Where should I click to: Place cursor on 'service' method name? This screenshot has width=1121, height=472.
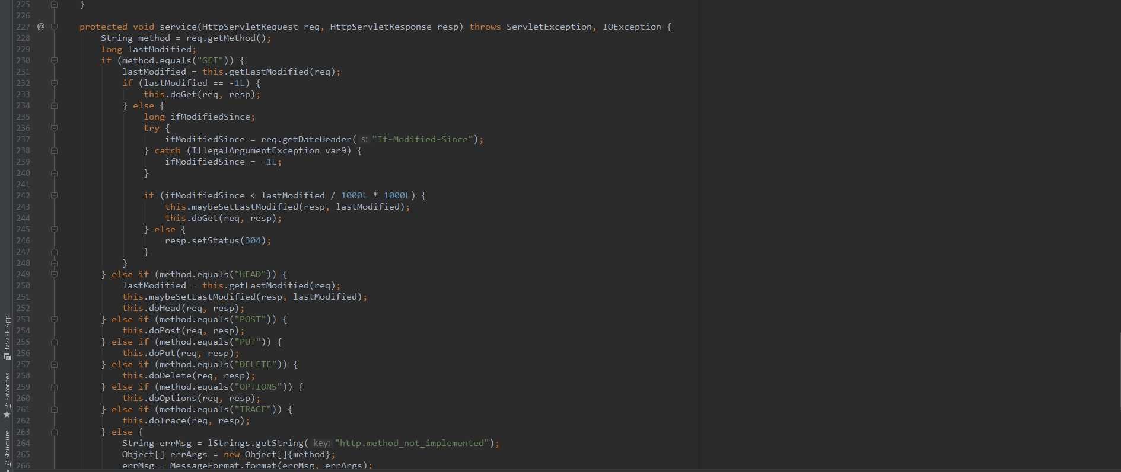click(178, 27)
